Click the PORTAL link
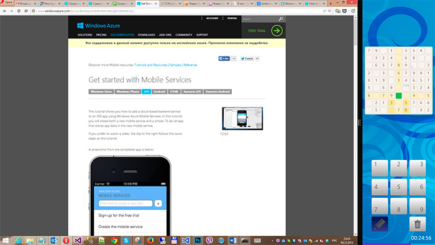Screen dimensions: 435x245 [x=232, y=18]
